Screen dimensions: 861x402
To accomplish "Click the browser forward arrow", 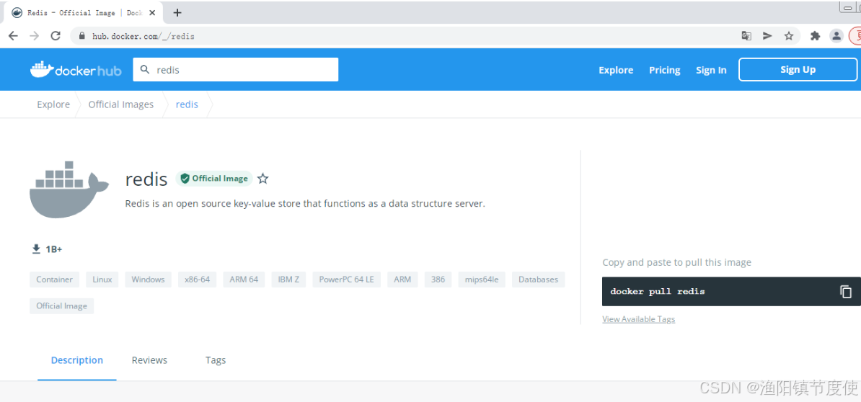I will click(34, 36).
